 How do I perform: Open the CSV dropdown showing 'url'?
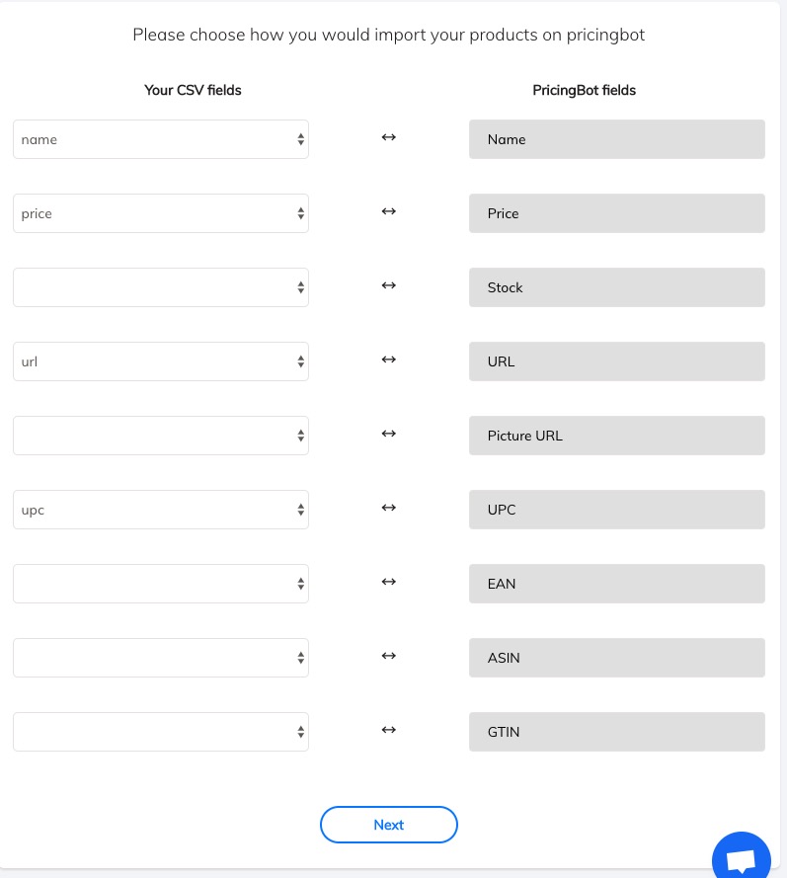pyautogui.click(x=161, y=361)
